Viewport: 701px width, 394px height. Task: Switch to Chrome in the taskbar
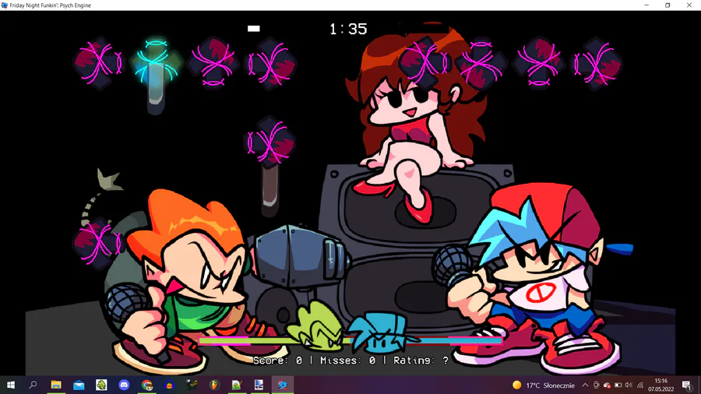tap(146, 385)
